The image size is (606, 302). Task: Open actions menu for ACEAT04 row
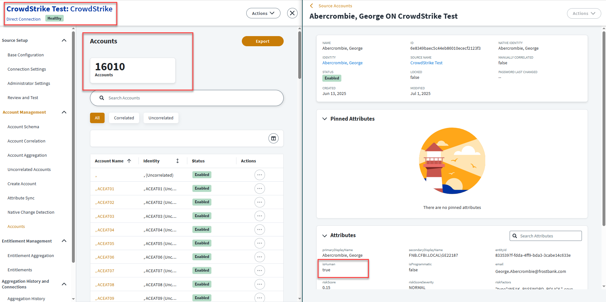click(x=260, y=230)
